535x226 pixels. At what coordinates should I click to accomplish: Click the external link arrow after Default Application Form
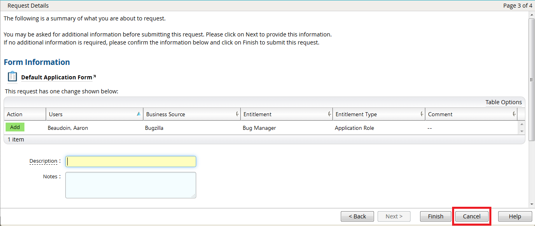(x=95, y=76)
